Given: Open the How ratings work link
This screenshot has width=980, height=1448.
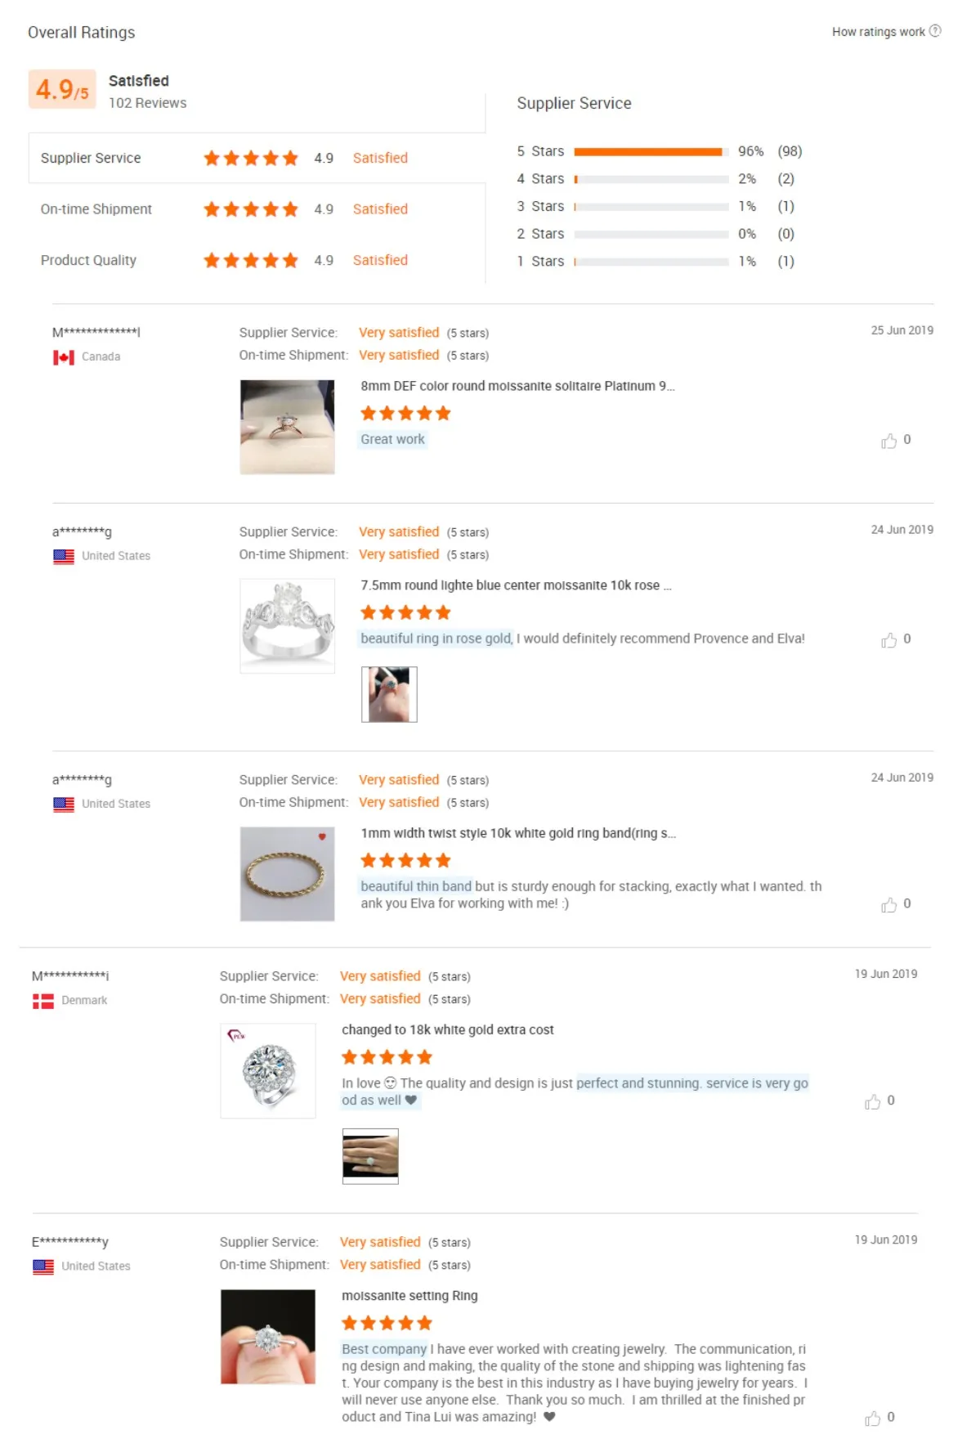Looking at the screenshot, I should (878, 32).
